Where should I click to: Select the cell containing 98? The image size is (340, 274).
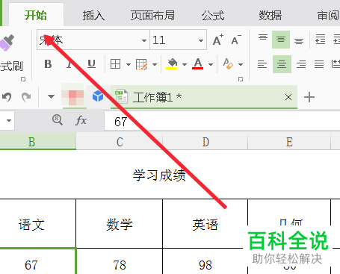(x=205, y=261)
